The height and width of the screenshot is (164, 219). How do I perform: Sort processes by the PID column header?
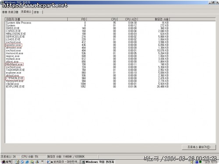[x=77, y=19]
